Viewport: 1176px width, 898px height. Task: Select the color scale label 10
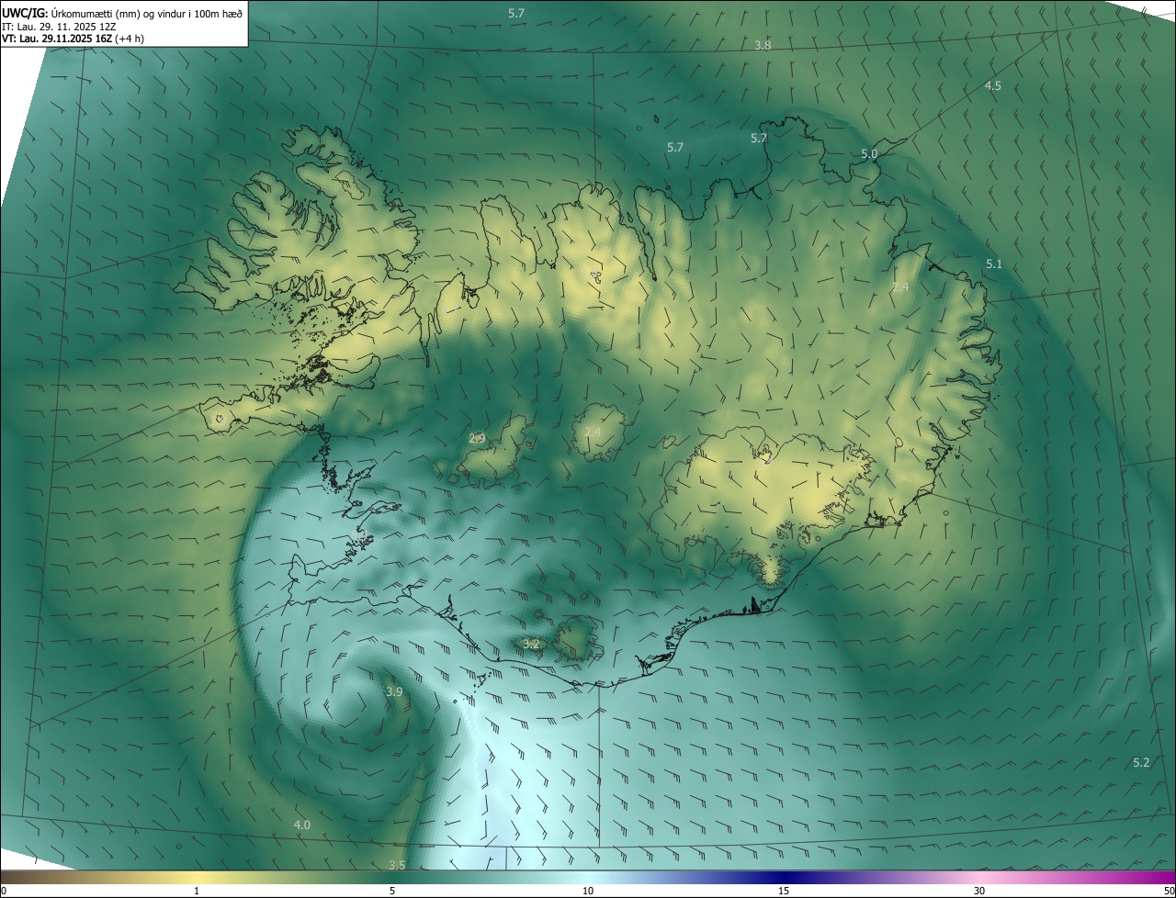pos(588,891)
